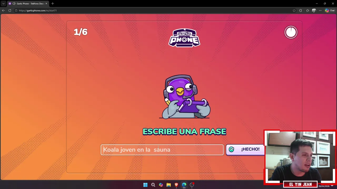The height and width of the screenshot is (189, 337).
Task: Focus the phrase input field
Action: coord(162,150)
